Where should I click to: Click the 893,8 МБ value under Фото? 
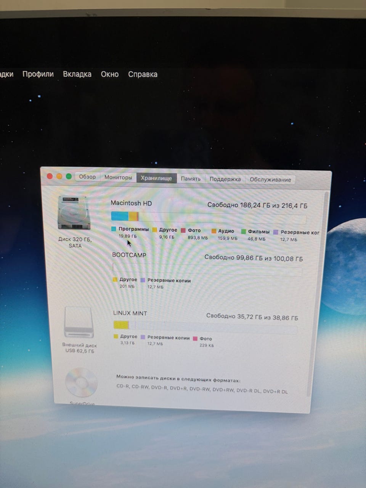click(x=198, y=238)
